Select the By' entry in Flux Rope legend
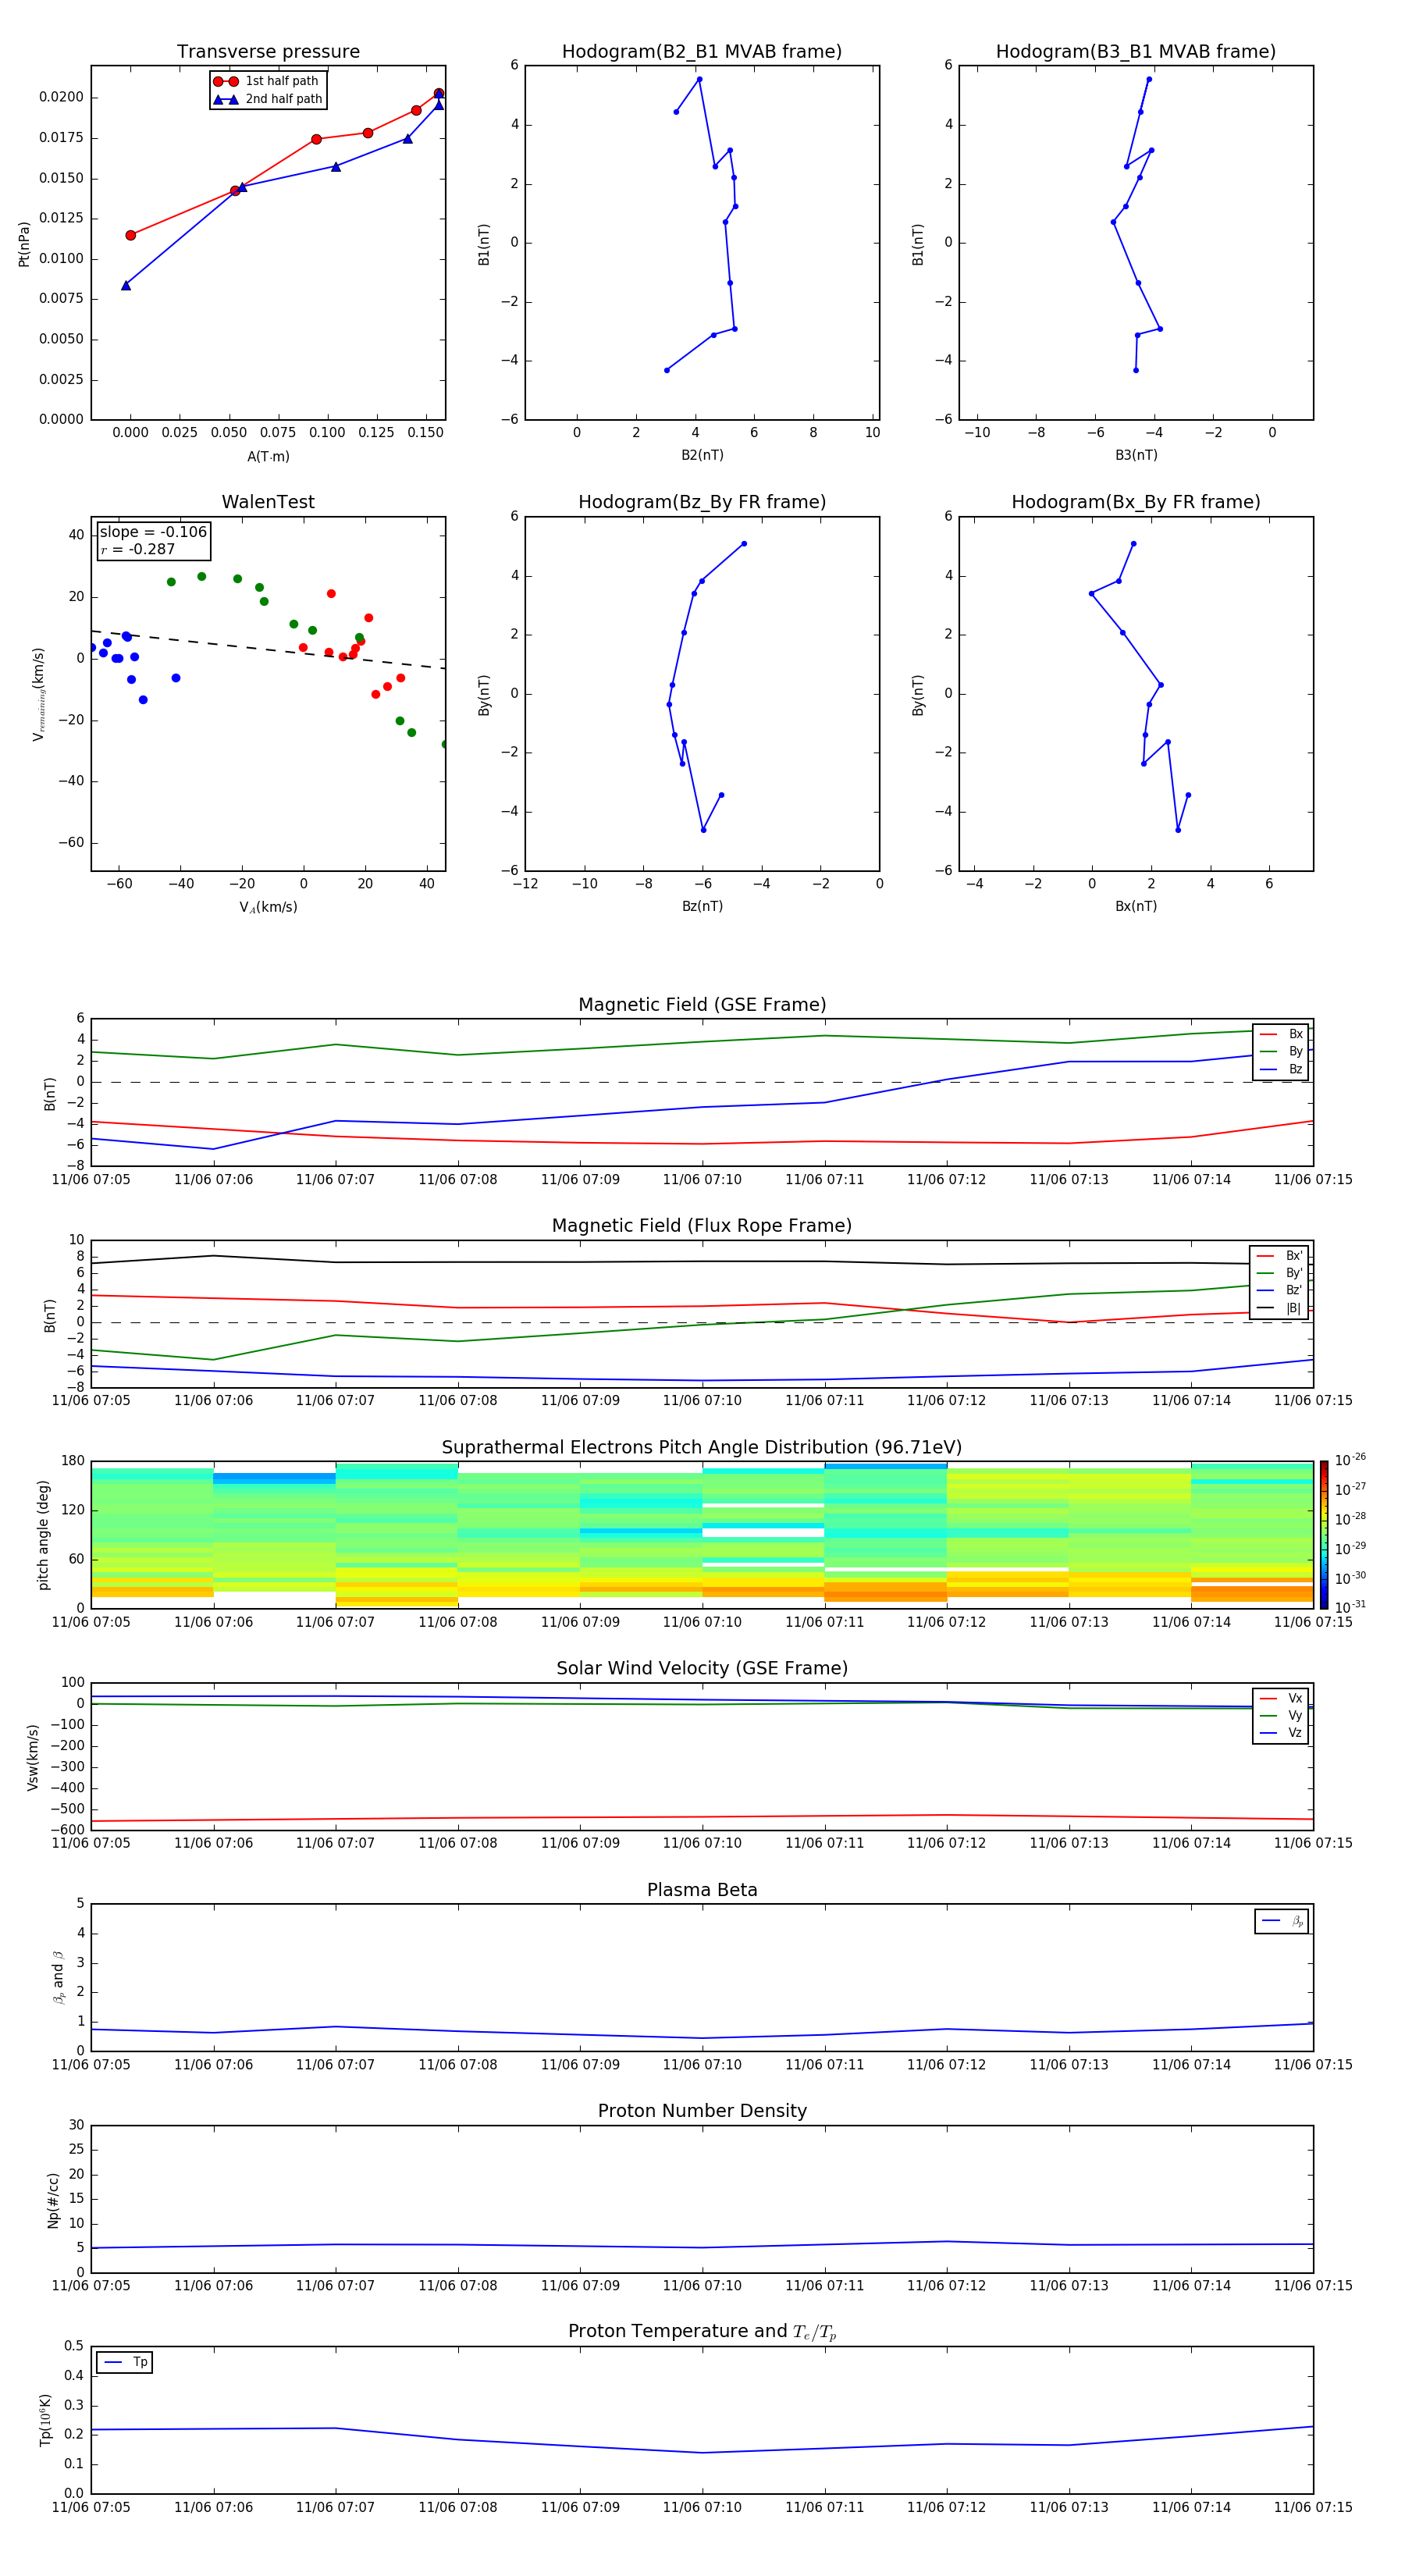 [x=1280, y=1273]
